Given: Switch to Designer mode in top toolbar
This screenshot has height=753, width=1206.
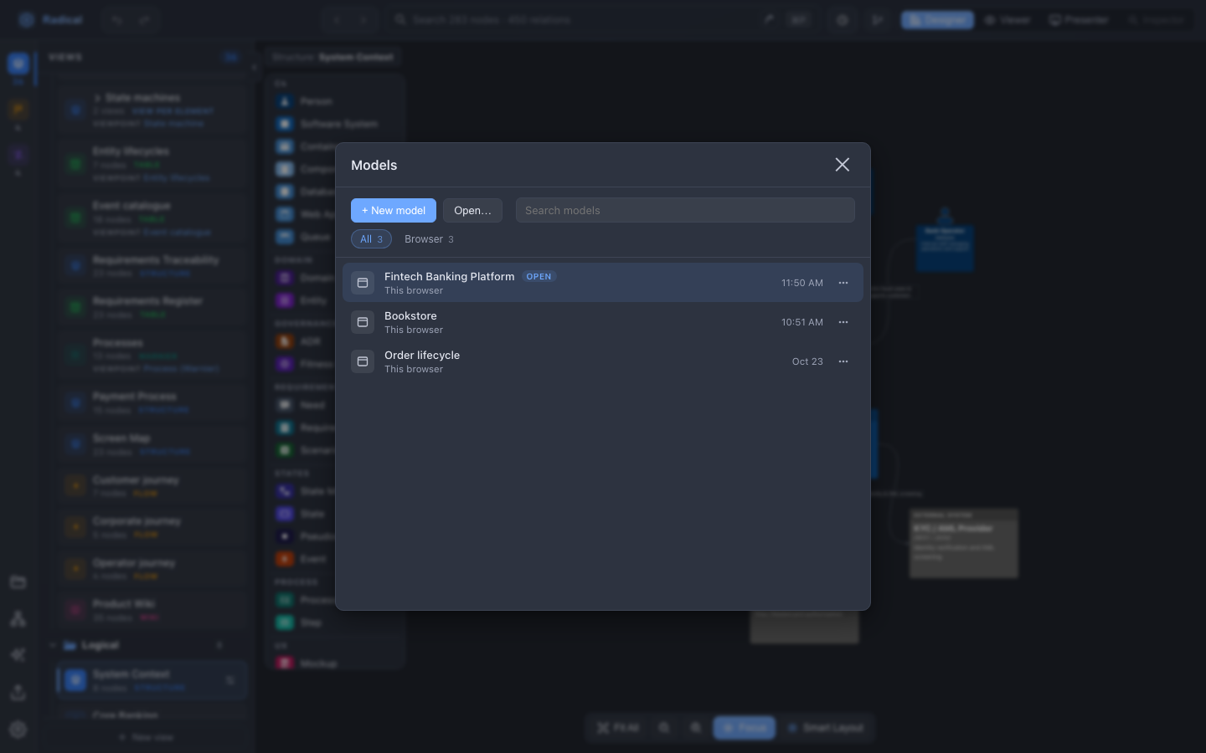Looking at the screenshot, I should point(937,20).
